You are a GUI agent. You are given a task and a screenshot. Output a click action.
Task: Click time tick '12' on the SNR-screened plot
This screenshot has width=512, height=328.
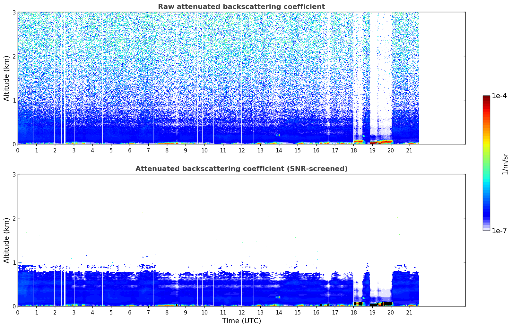point(241,312)
